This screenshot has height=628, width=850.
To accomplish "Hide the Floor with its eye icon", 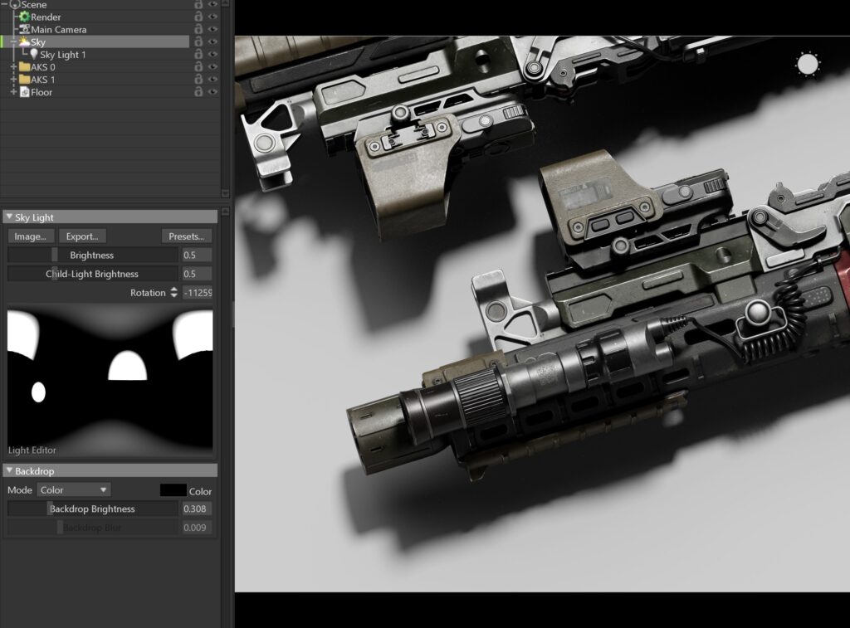I will pyautogui.click(x=212, y=92).
